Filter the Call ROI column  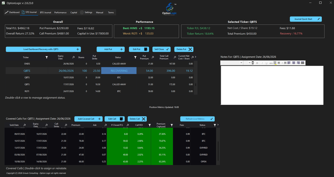click(x=149, y=125)
